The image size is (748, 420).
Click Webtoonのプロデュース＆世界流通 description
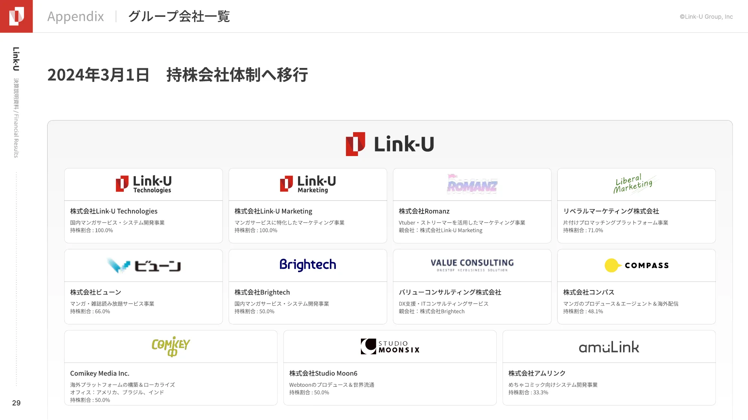point(332,385)
